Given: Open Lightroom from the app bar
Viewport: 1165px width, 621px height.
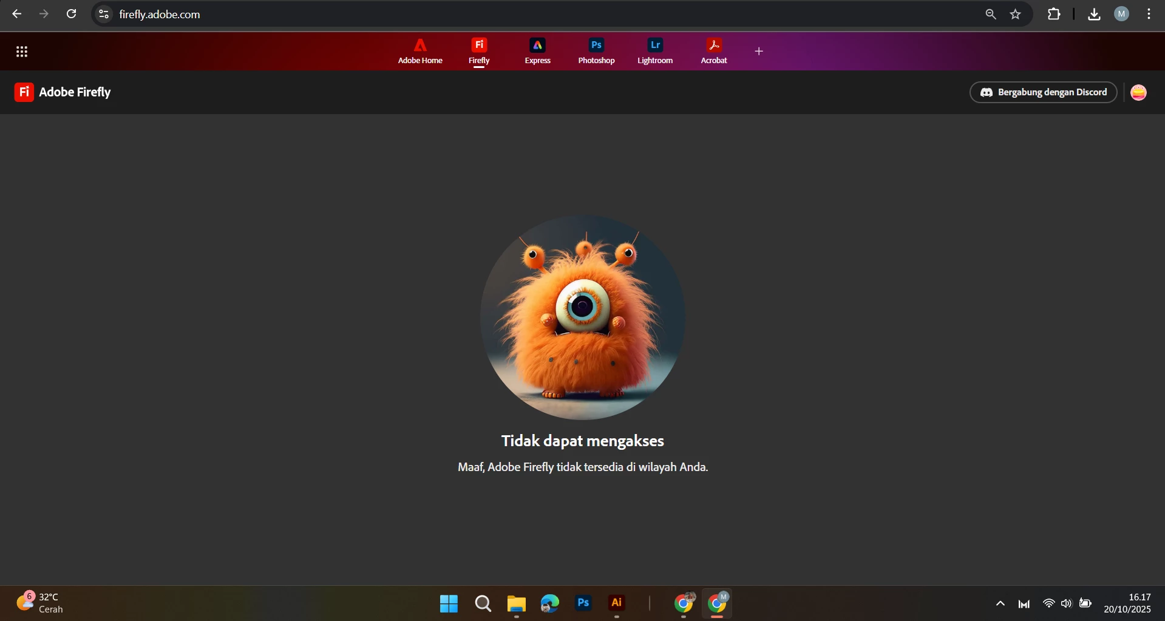Looking at the screenshot, I should 655,51.
